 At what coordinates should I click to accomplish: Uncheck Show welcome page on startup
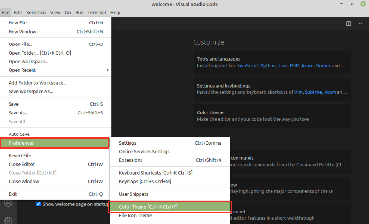(x=39, y=204)
